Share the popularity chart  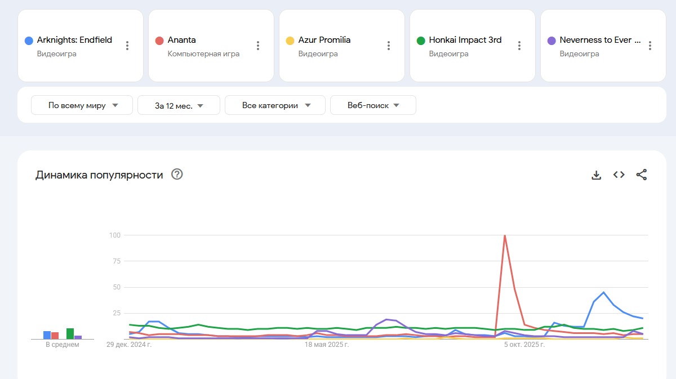642,175
